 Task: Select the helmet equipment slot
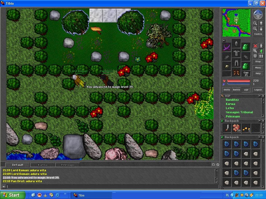click(x=236, y=44)
